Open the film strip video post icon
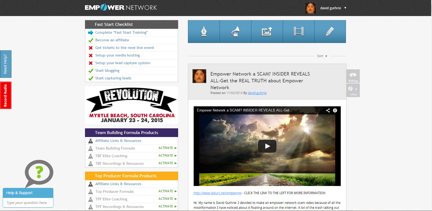The height and width of the screenshot is (211, 432). [299, 32]
